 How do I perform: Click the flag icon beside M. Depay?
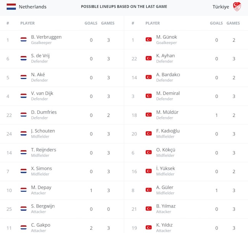(x=24, y=190)
